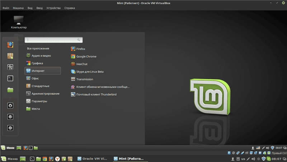Open System Settings from the favorites sidebar

click(10, 67)
